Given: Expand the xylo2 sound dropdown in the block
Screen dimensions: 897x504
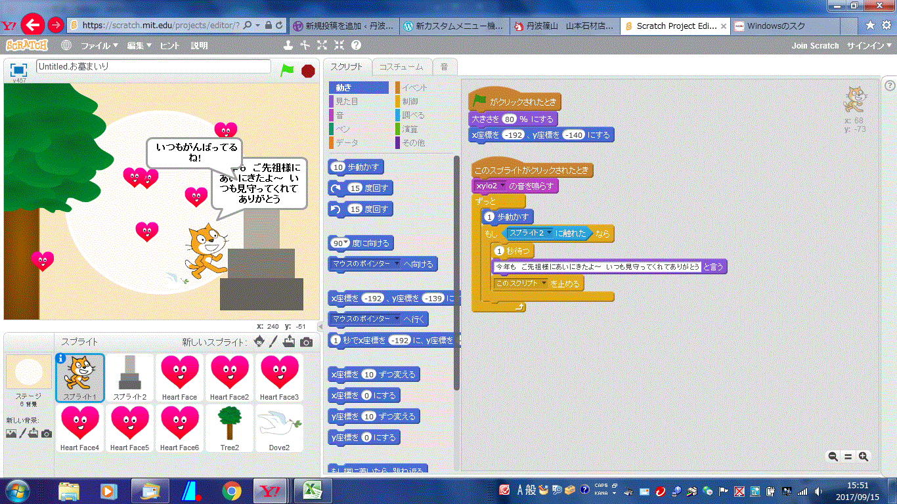Looking at the screenshot, I should [x=502, y=186].
